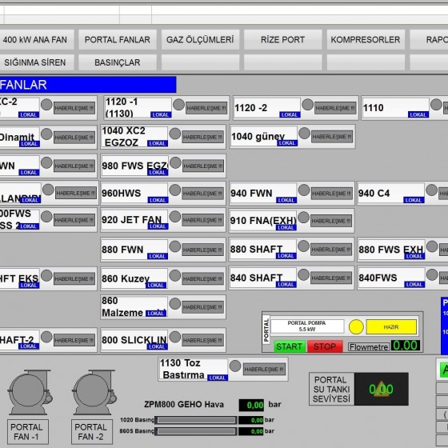This screenshot has height=448, width=448.
Task: Click HABERLEŞME alarm of 880 SHAFT
Action: click(331, 250)
